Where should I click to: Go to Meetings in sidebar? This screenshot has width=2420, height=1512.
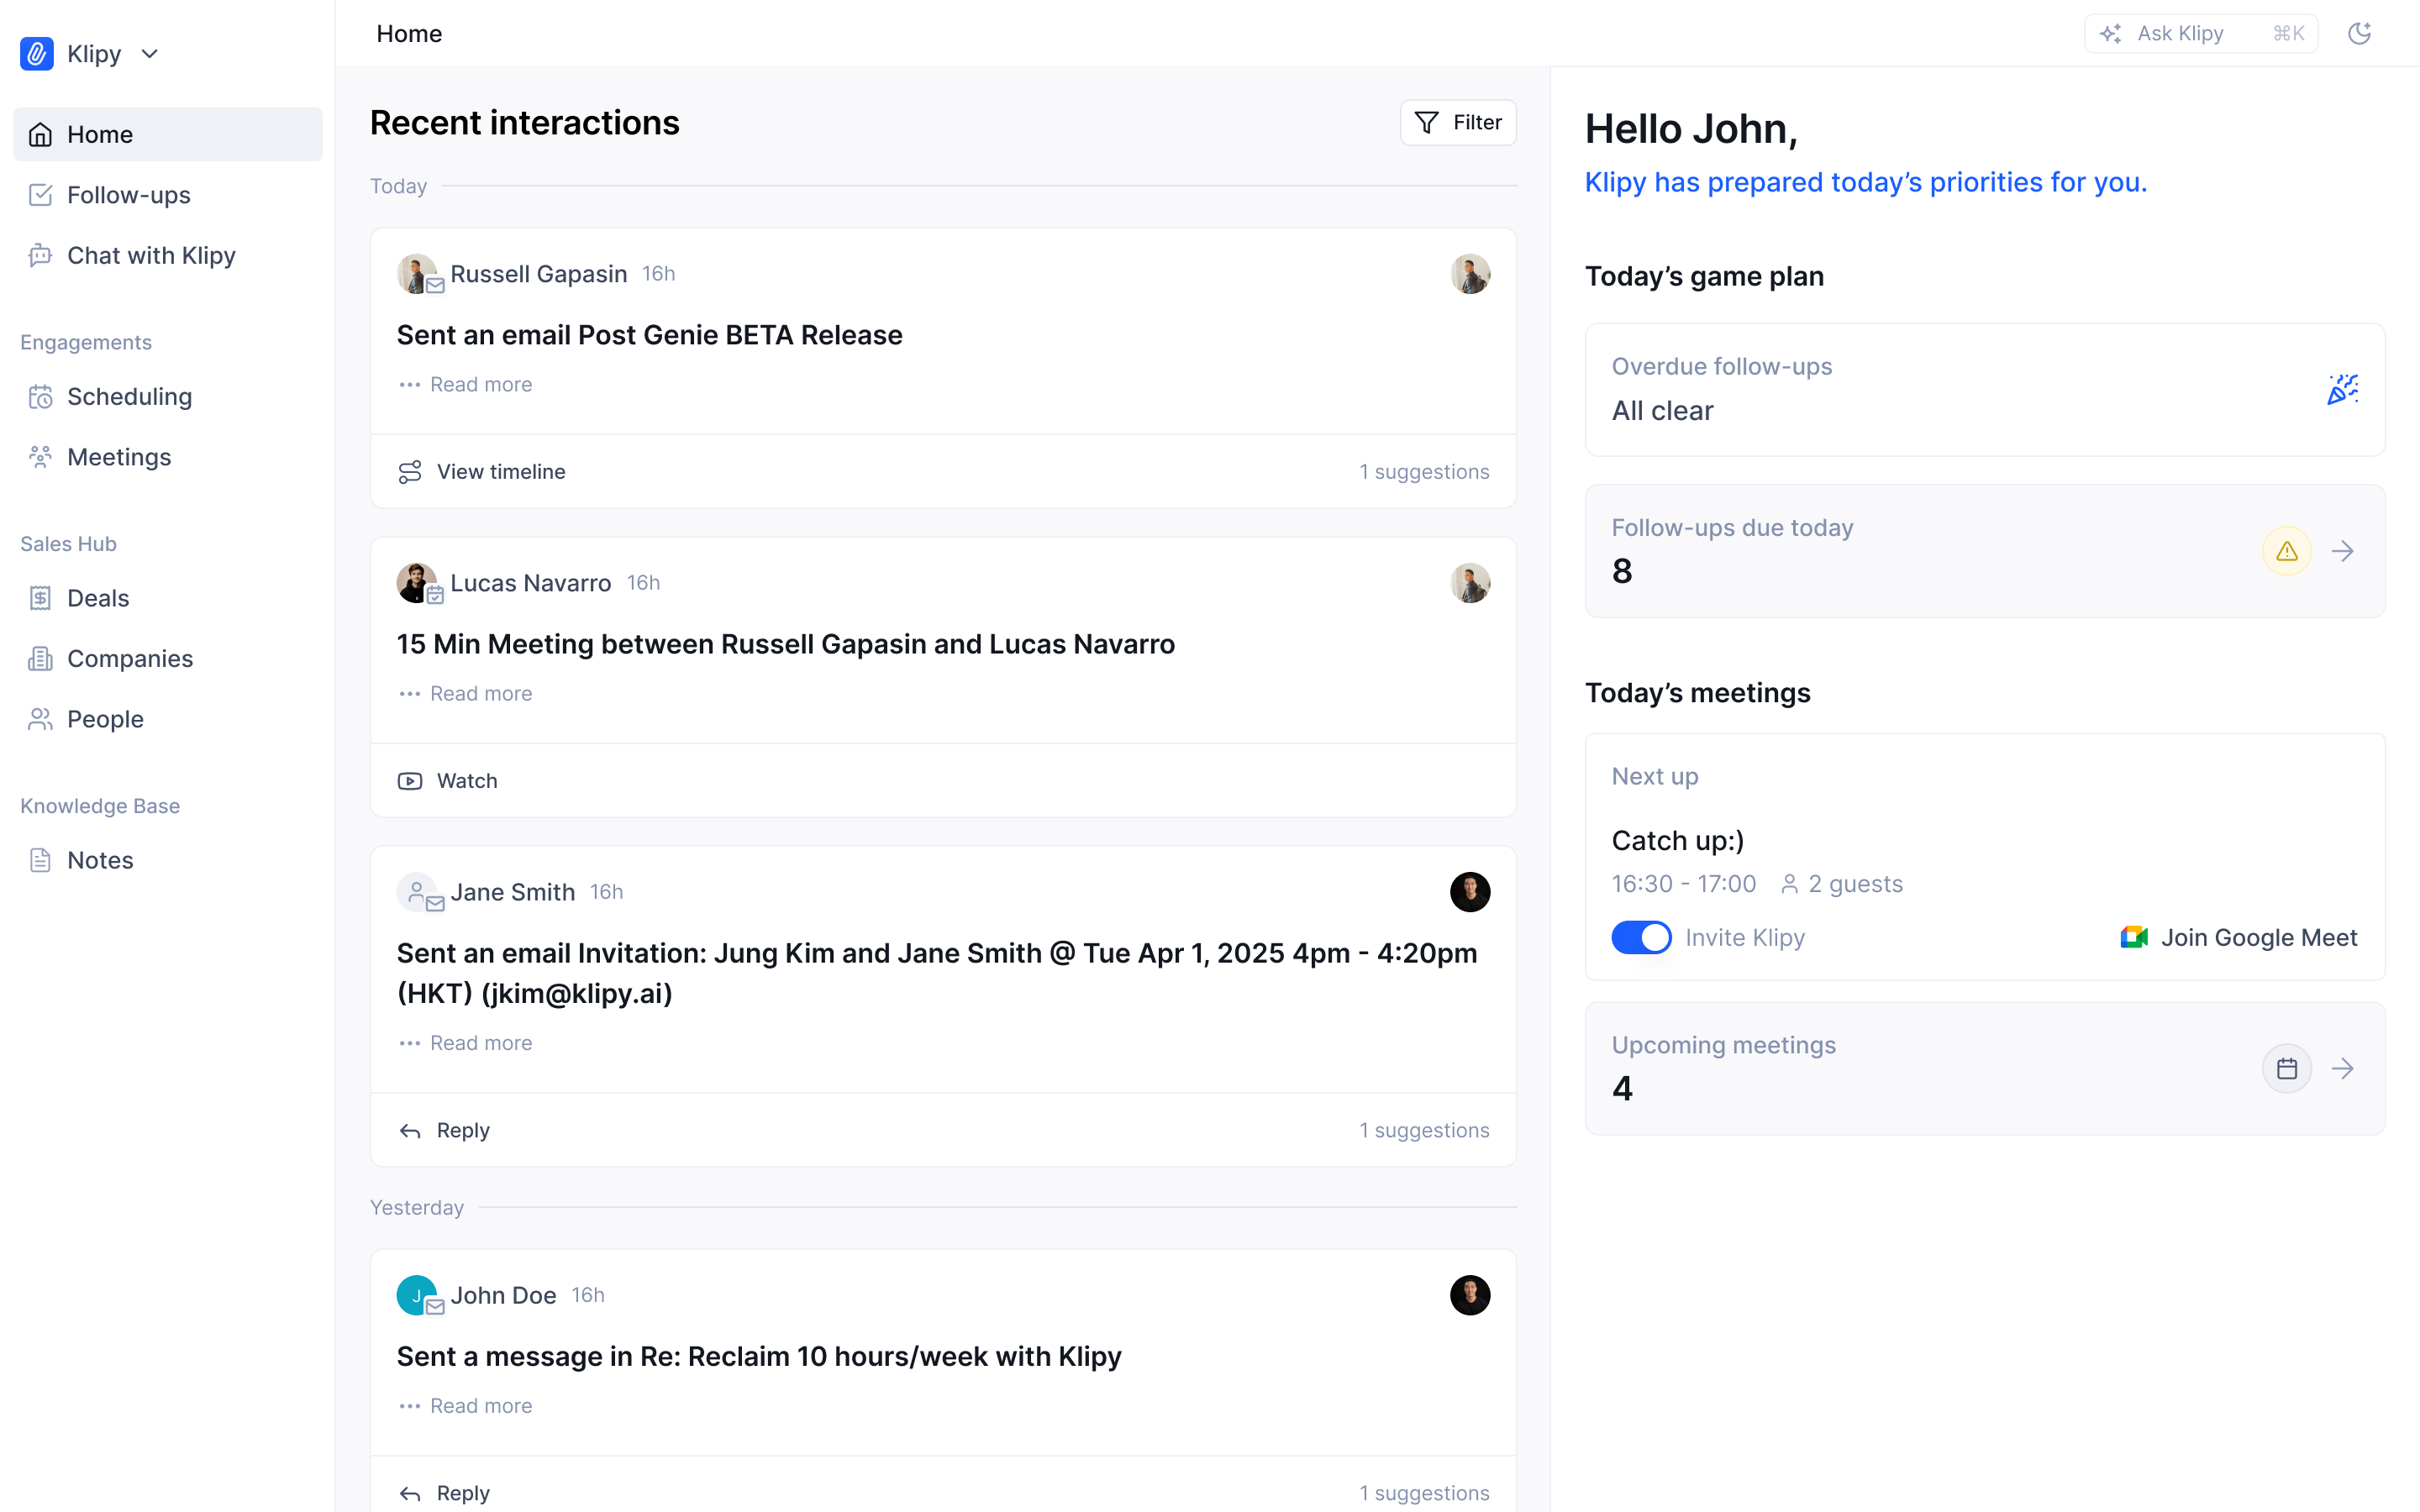click(x=168, y=457)
